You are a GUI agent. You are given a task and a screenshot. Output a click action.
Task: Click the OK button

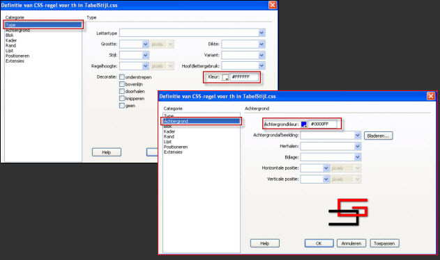tap(319, 243)
